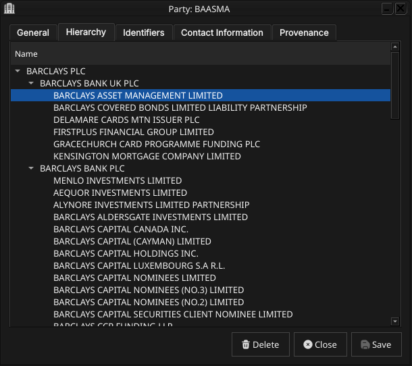This screenshot has height=366, width=412.
Task: Select BARCLAYS CAPITAL NOMINEES (NO.2) LIMITED
Action: (x=201, y=302)
